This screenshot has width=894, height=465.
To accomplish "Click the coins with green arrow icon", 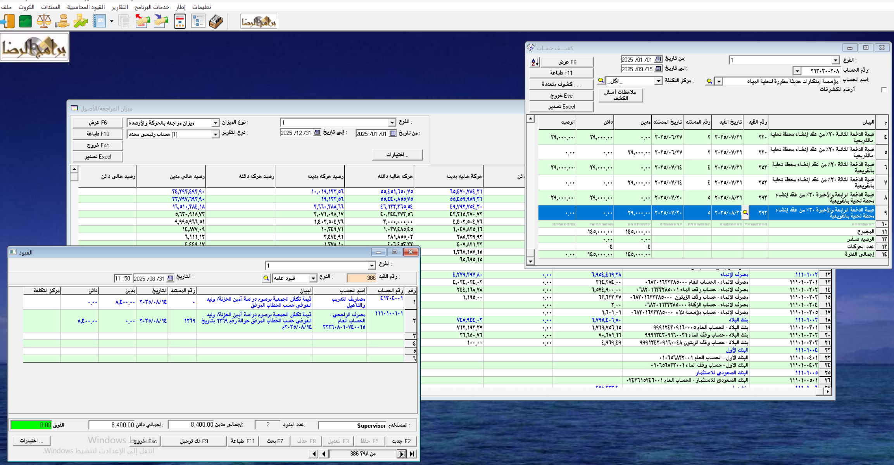I will coord(81,21).
